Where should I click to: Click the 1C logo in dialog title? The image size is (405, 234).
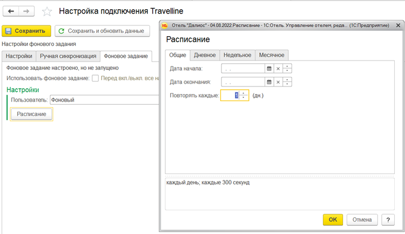tap(165, 25)
